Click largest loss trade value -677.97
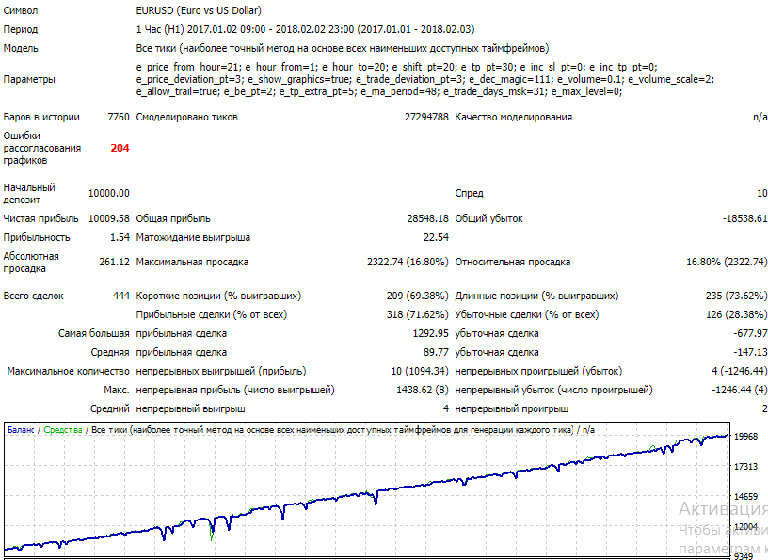The width and height of the screenshot is (768, 560). [750, 334]
